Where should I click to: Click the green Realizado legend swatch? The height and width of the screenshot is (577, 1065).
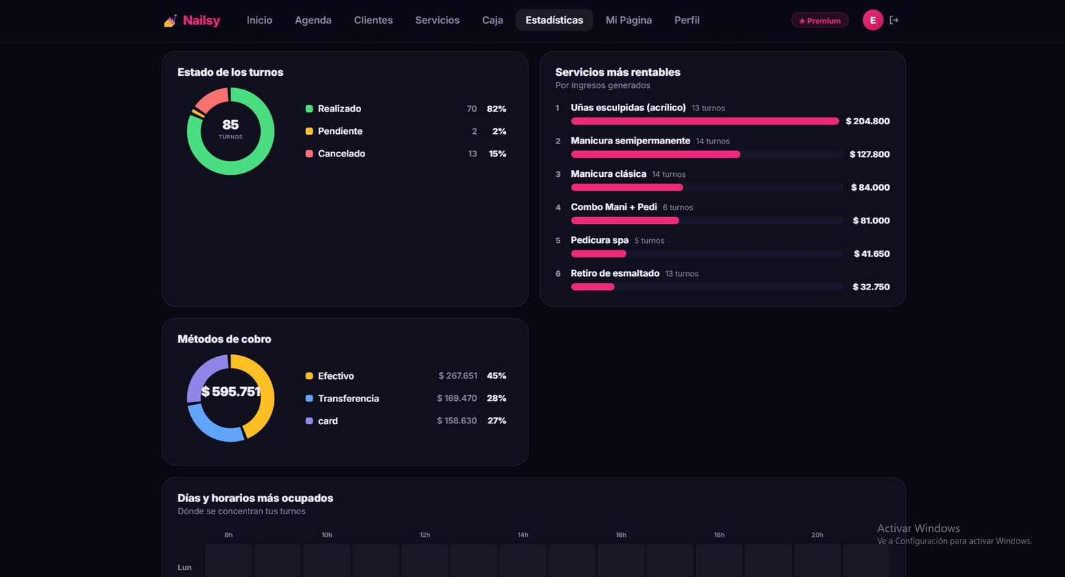(309, 109)
